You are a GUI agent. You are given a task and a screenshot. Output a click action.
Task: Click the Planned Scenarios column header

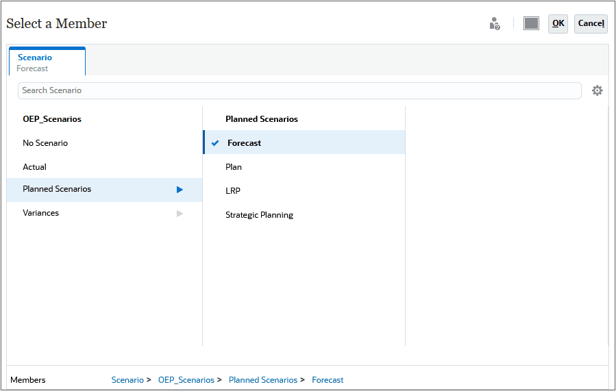click(262, 119)
